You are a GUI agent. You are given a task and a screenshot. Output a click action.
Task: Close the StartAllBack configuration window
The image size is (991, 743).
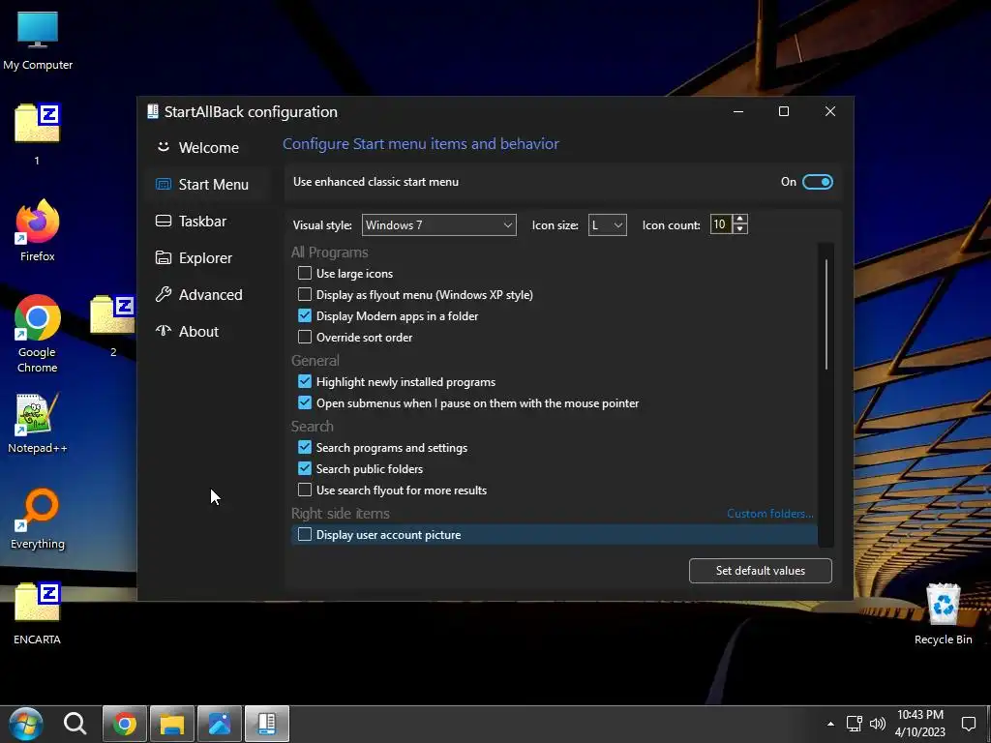tap(829, 112)
